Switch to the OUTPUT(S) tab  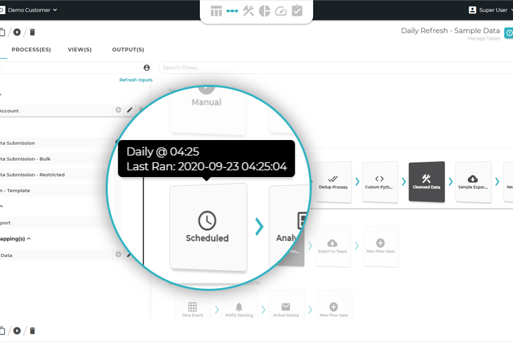(x=128, y=50)
